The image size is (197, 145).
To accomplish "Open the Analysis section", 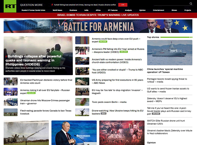I will 128,10.
